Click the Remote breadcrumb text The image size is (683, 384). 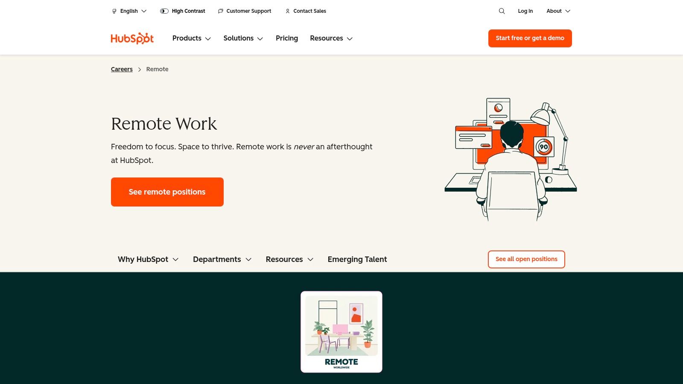click(x=157, y=69)
